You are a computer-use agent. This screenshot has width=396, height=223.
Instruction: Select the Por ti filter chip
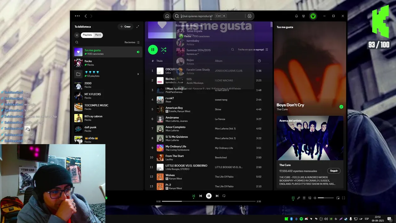98,35
